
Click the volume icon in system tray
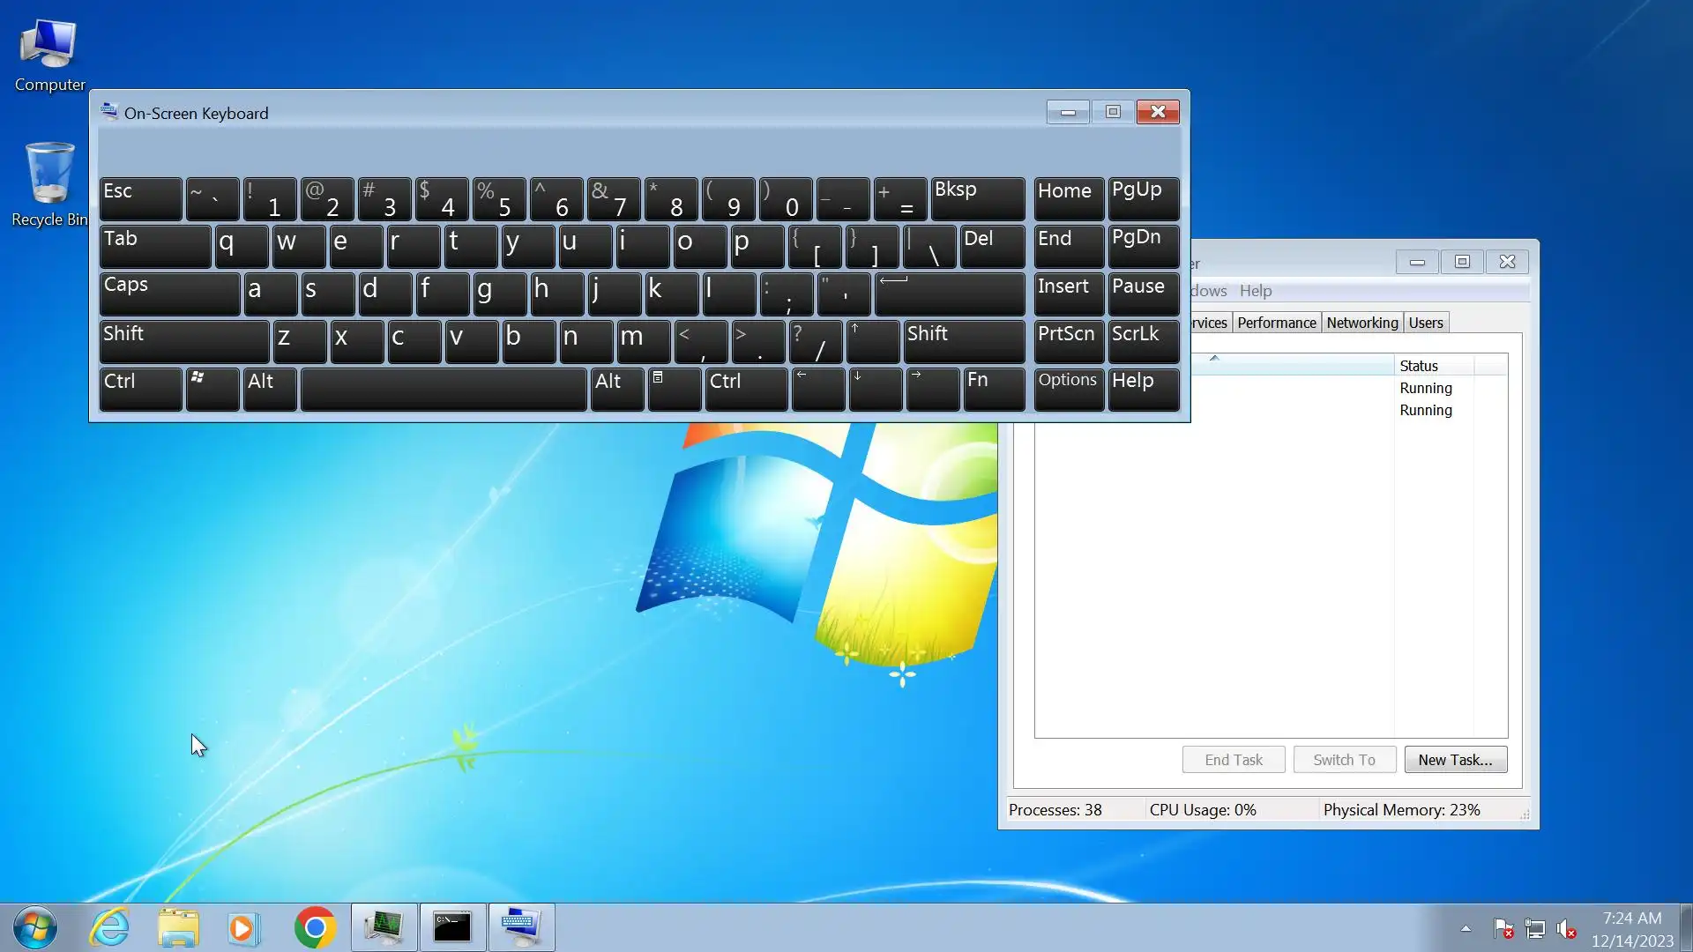pyautogui.click(x=1566, y=928)
